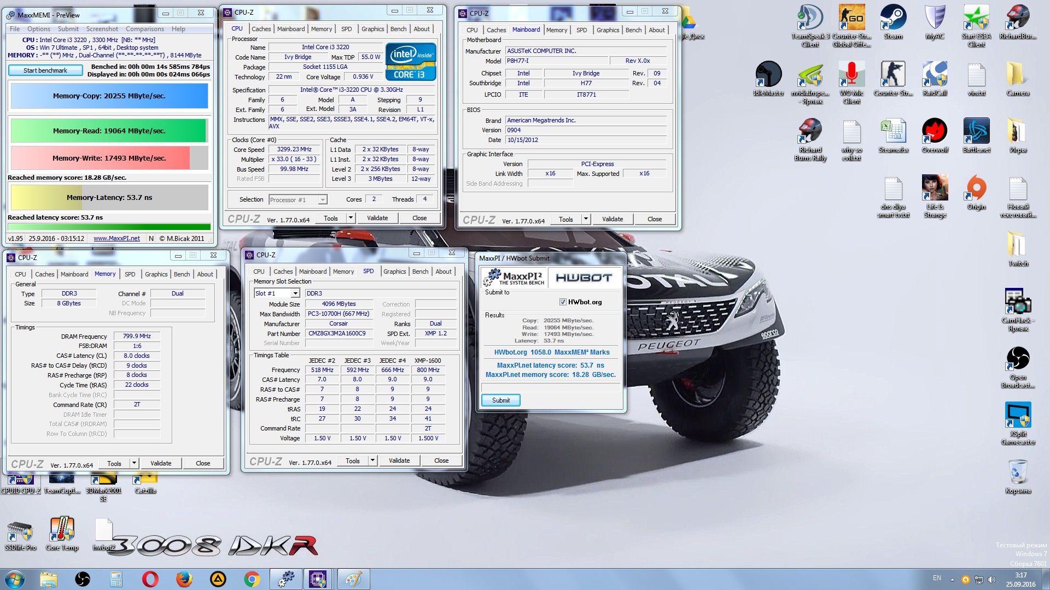Open the TeamSpeak 3 Client desktop icon
The image size is (1050, 590).
pyautogui.click(x=810, y=25)
